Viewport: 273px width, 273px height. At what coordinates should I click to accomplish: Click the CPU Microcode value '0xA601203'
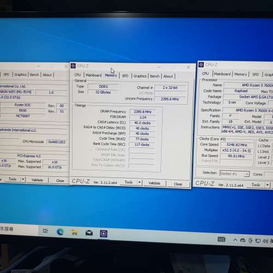pos(57,142)
